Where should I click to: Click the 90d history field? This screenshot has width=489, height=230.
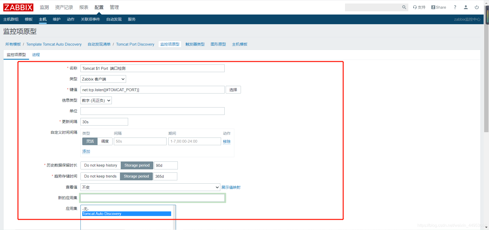pyautogui.click(x=166, y=165)
